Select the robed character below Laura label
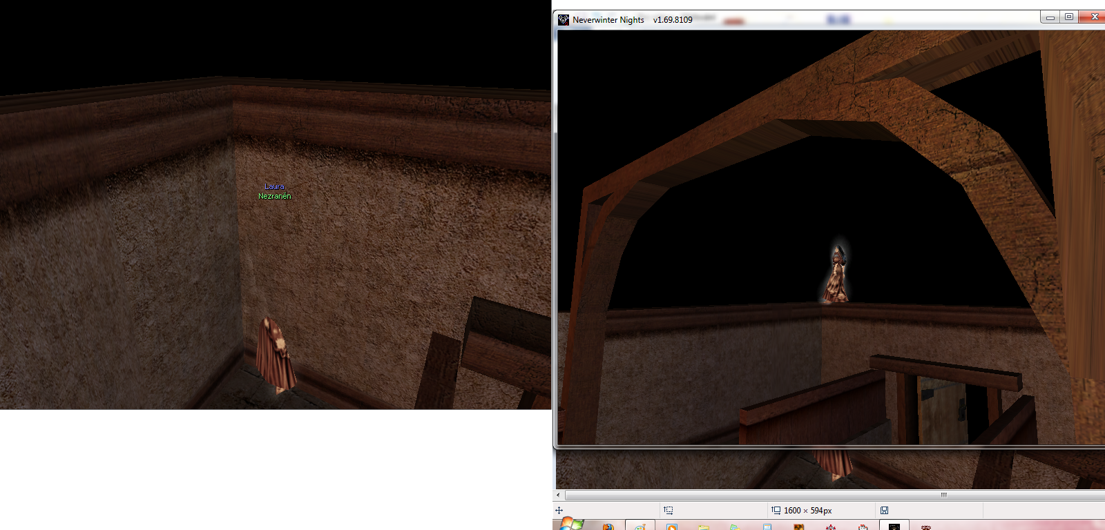Viewport: 1105px width, 530px height. coord(276,355)
